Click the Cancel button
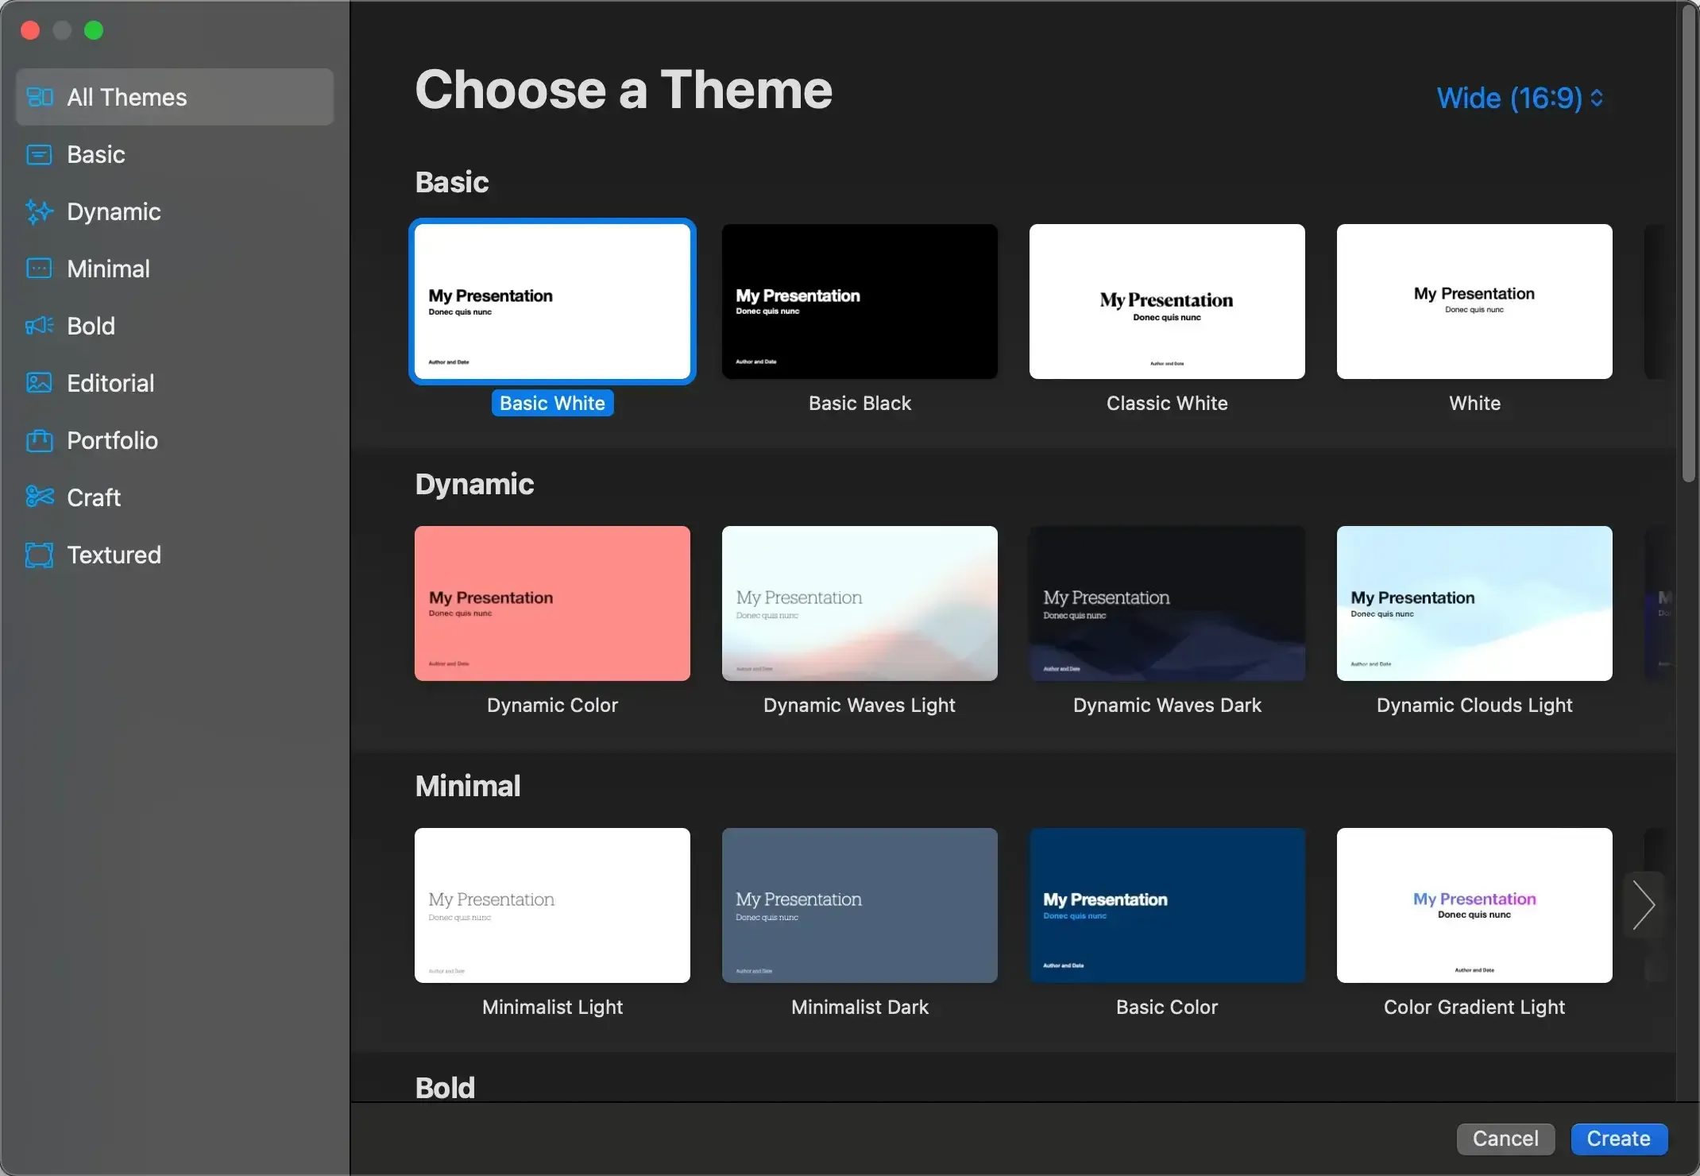 pos(1505,1139)
